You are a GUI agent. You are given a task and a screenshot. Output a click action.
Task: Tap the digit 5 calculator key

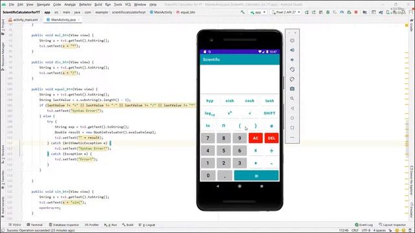coord(224,151)
